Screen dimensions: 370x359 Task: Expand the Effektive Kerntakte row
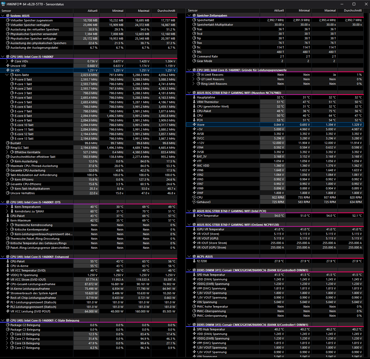tap(7, 152)
